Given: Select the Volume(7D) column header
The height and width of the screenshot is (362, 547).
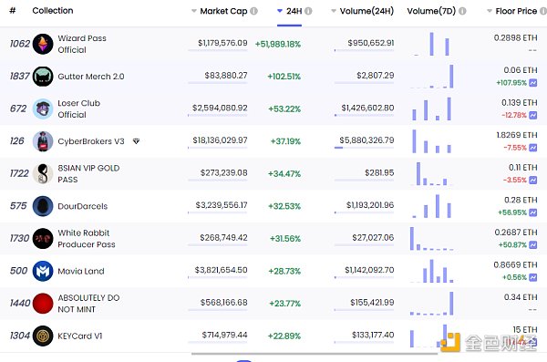Looking at the screenshot, I should point(431,11).
